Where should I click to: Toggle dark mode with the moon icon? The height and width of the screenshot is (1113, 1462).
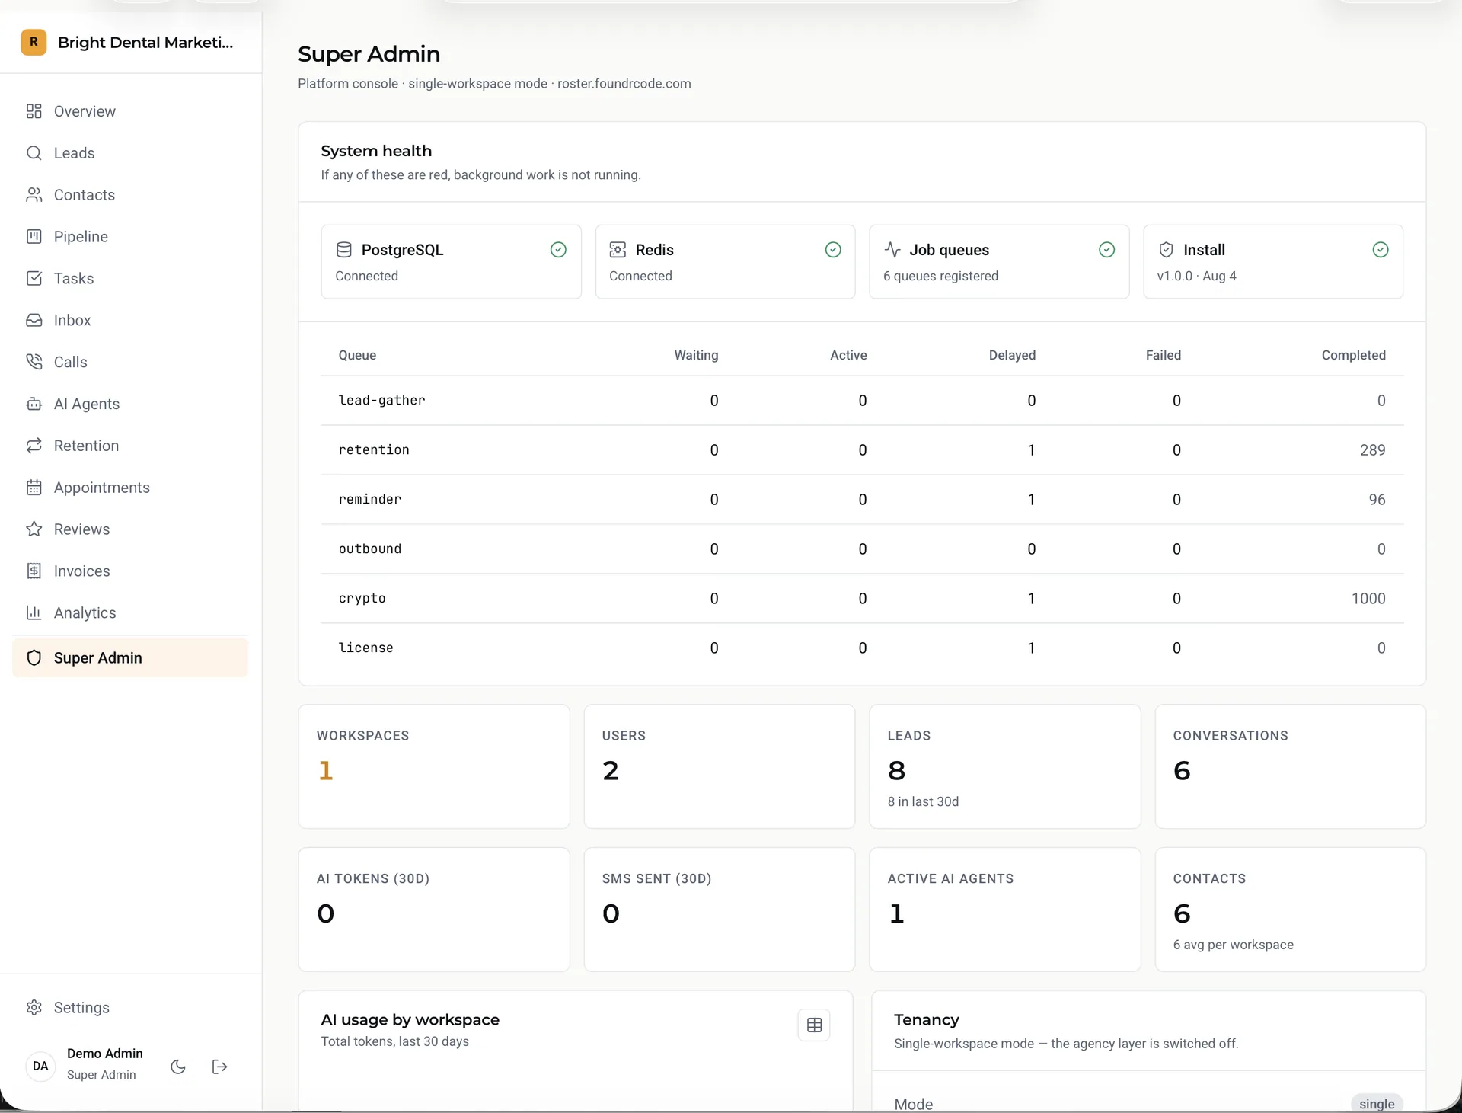[x=178, y=1067]
